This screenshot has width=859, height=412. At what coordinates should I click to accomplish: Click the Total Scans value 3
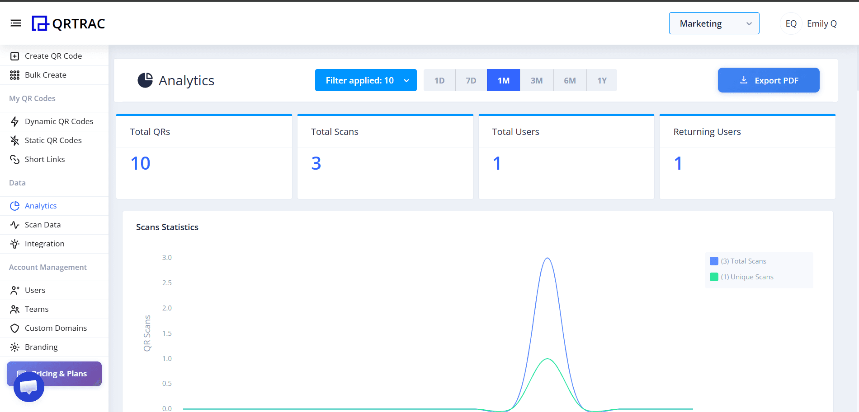[x=316, y=163]
